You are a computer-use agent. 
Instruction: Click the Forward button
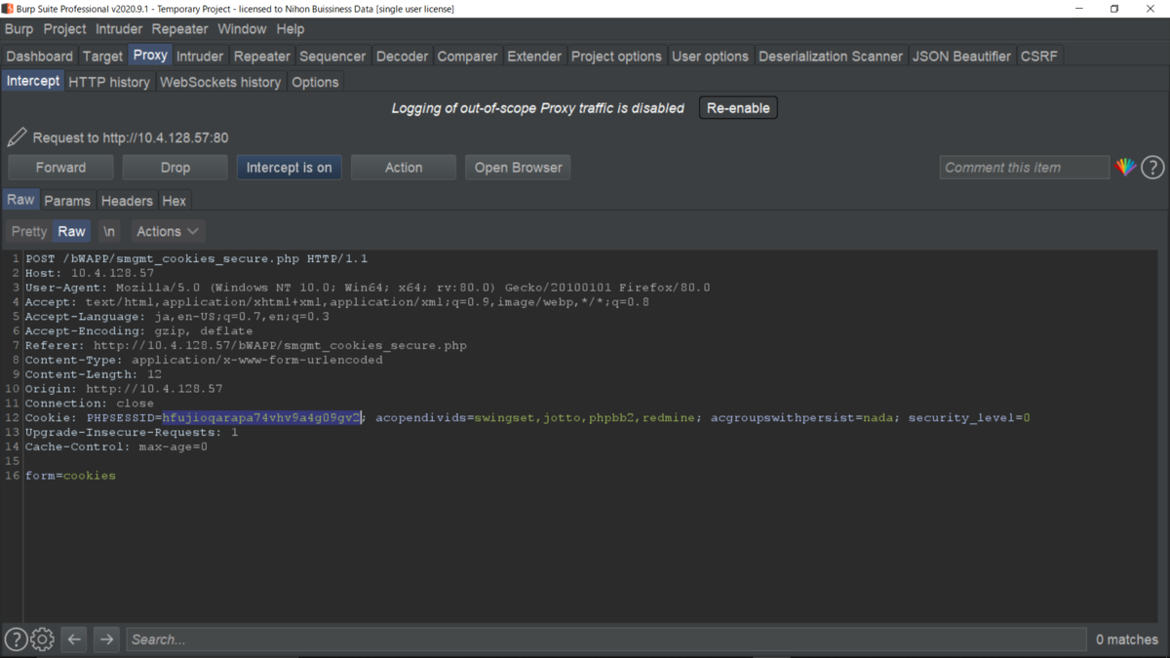tap(60, 168)
